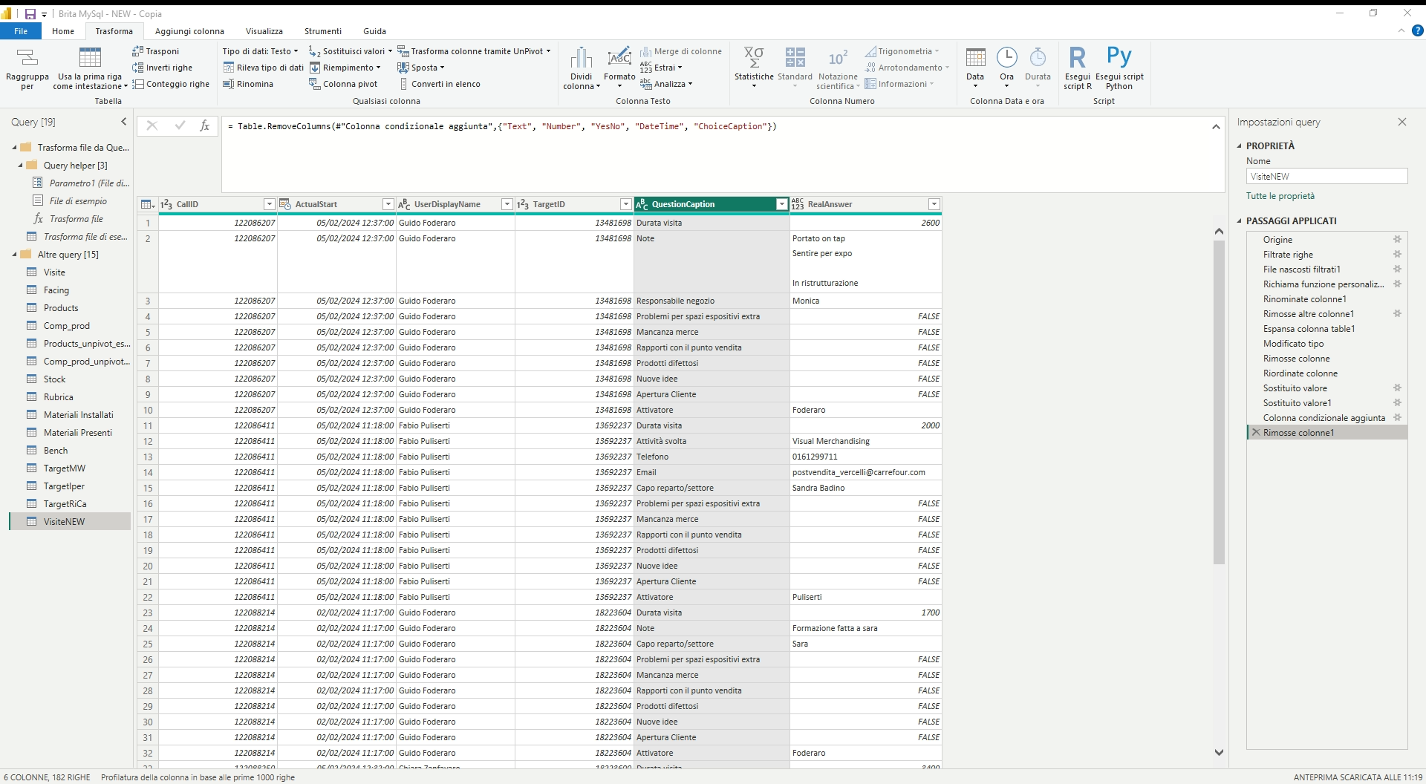
Task: Click the Trasponi tool
Action: 156,51
